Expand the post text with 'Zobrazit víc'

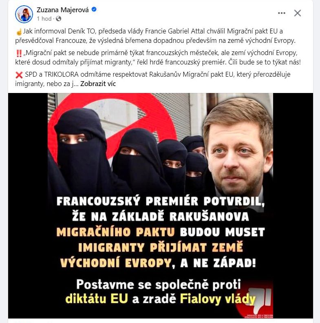tap(98, 84)
